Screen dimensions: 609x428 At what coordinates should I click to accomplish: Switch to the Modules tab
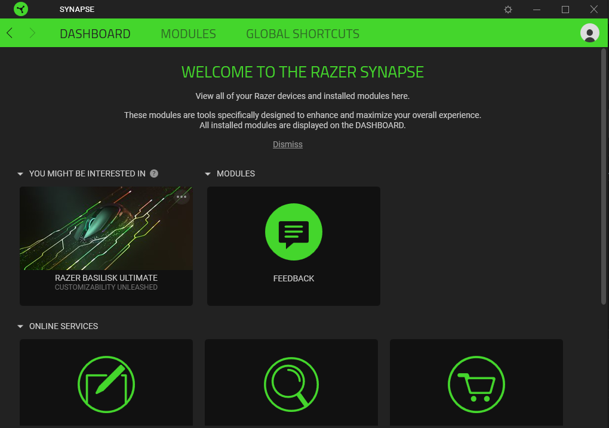[x=188, y=34]
